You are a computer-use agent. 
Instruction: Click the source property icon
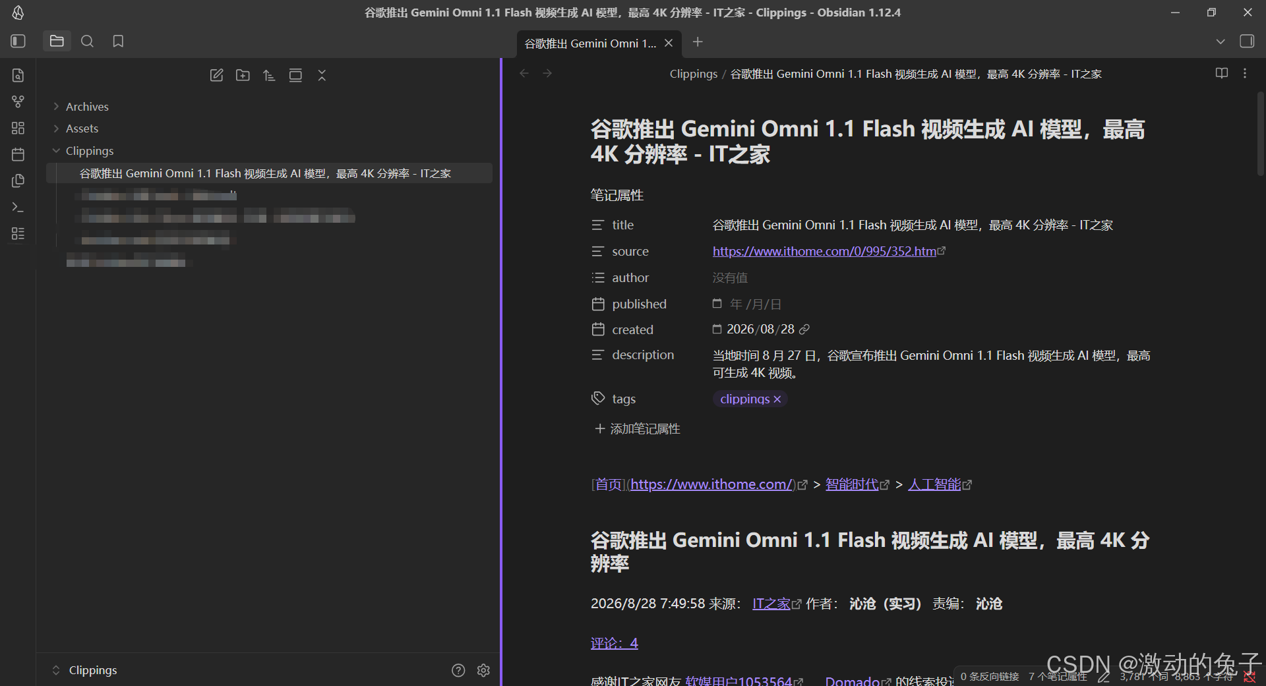(x=597, y=251)
